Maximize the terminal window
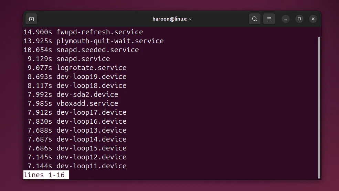Image resolution: width=339 pixels, height=191 pixels. [x=299, y=19]
